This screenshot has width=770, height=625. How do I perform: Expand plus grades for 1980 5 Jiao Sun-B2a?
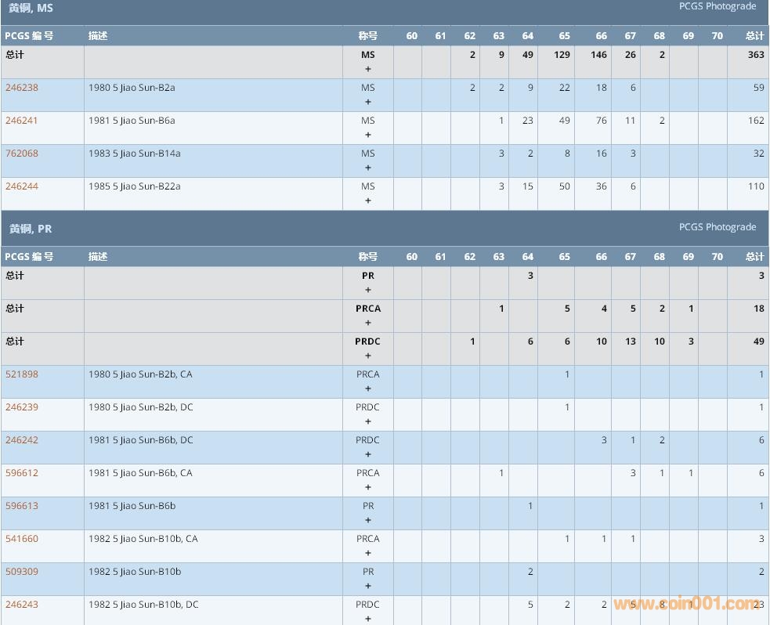tap(368, 102)
